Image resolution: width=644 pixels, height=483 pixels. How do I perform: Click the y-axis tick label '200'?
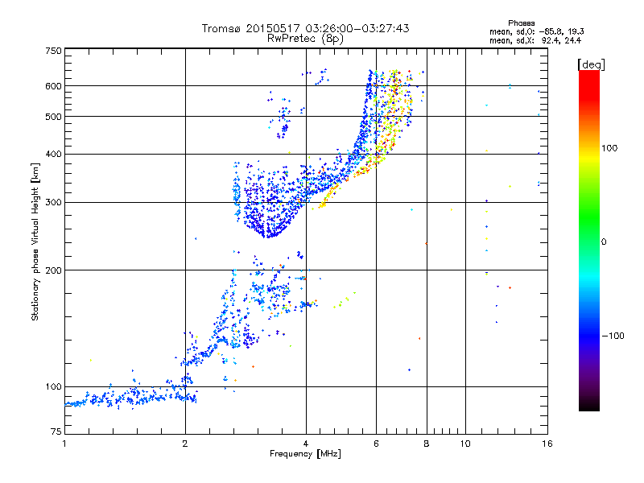pyautogui.click(x=53, y=270)
